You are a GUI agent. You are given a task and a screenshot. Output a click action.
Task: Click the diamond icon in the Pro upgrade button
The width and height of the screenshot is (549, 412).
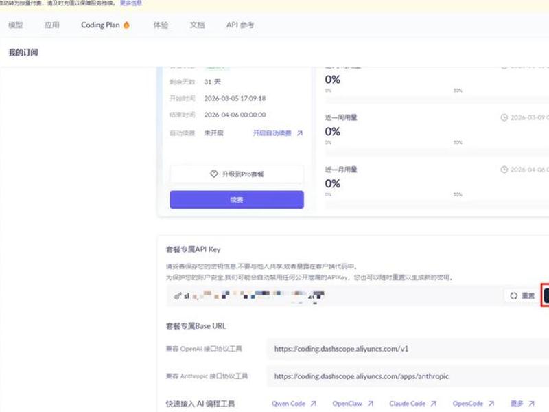pyautogui.click(x=214, y=174)
